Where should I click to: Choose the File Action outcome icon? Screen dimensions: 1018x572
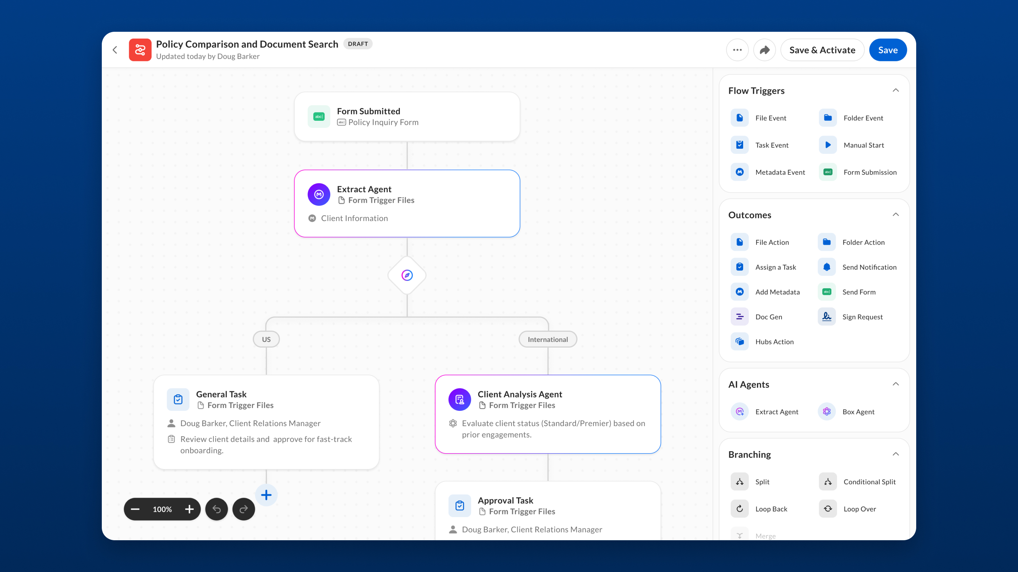(739, 242)
